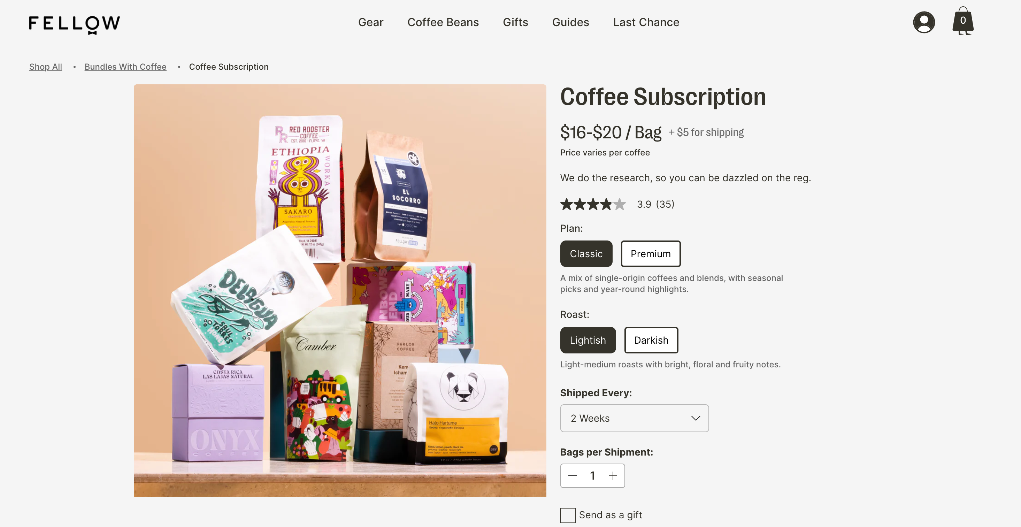Screen dimensions: 1021x527
Task: Select the Darkish roast option
Action: [651, 340]
